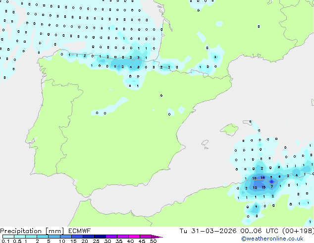
Task: Click the legend swatch between 20 and 25
Action: (x=88, y=237)
